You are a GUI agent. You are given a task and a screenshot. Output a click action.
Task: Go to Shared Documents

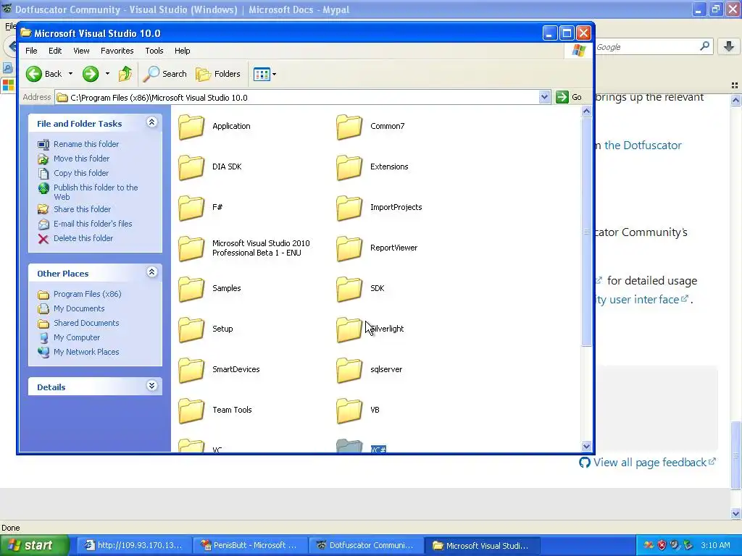86,323
